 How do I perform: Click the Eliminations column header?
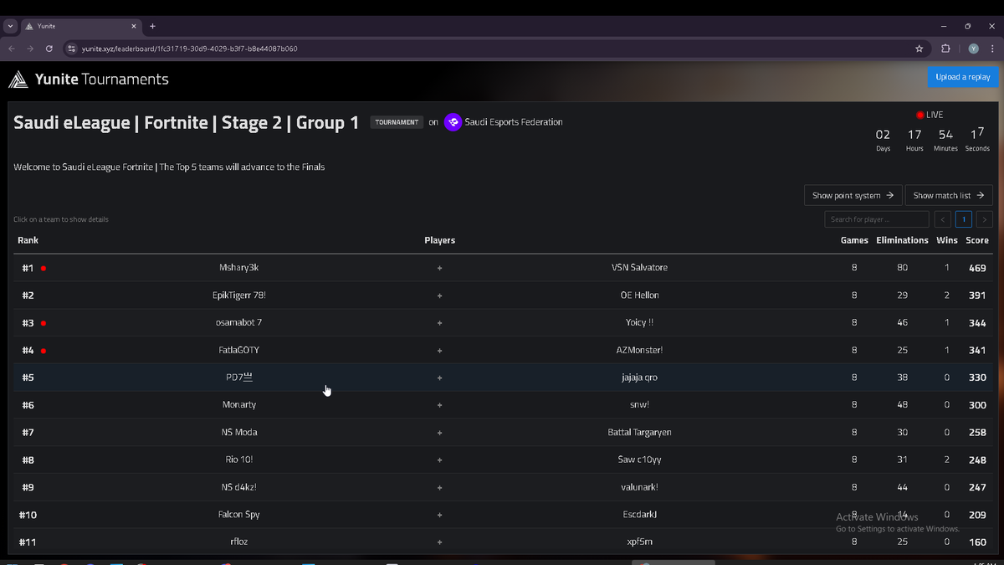[x=902, y=240]
